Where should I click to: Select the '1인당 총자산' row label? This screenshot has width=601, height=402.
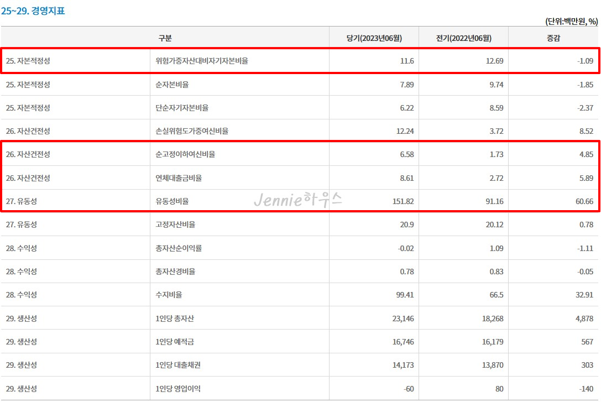pyautogui.click(x=174, y=319)
